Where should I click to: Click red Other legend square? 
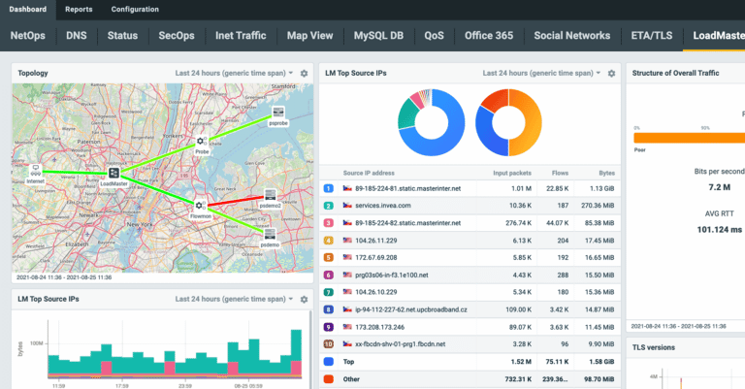(x=328, y=379)
